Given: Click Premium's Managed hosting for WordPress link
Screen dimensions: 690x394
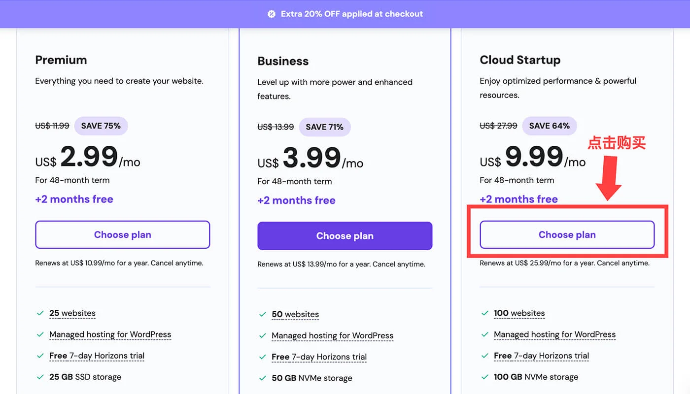Looking at the screenshot, I should [x=110, y=334].
